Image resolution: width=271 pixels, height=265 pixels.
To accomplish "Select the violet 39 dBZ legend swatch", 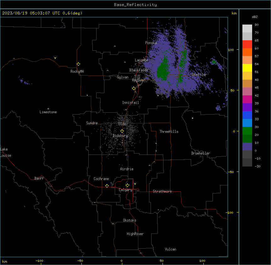I will pos(247,107).
